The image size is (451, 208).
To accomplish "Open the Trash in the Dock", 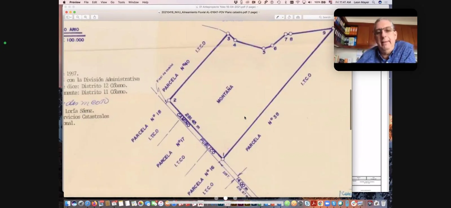I will click(x=383, y=203).
